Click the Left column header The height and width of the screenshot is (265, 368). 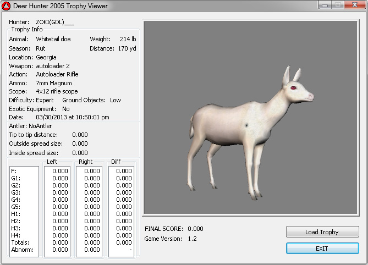(x=52, y=162)
